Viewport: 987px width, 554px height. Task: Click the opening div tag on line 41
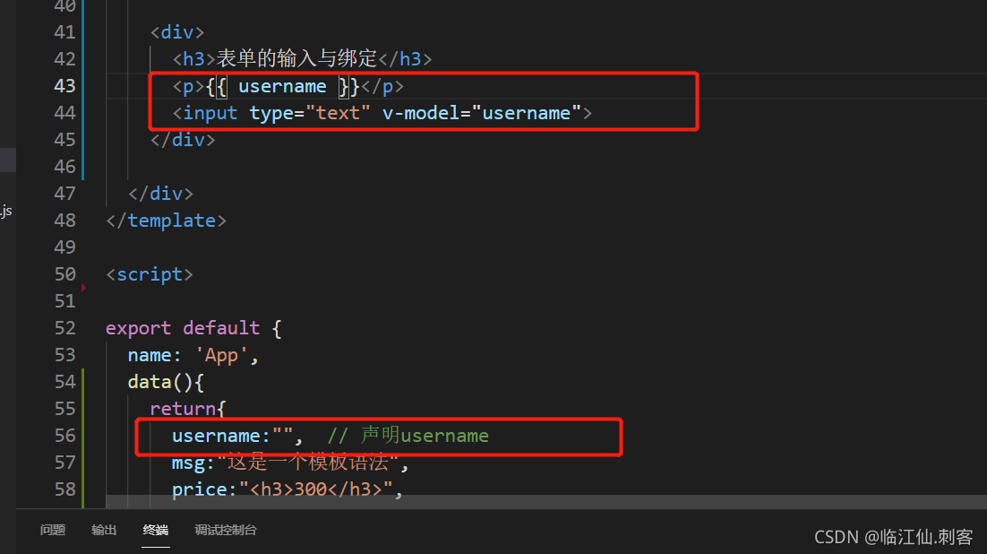[x=177, y=32]
